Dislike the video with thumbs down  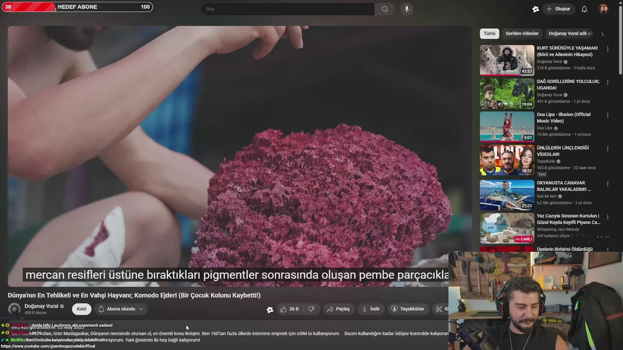(x=311, y=309)
